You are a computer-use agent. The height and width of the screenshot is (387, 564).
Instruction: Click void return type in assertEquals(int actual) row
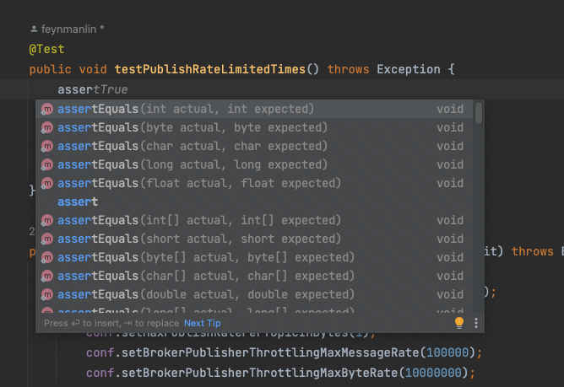450,109
